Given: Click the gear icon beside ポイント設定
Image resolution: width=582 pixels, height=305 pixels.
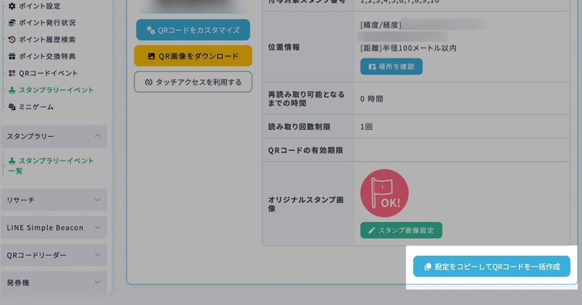Looking at the screenshot, I should pos(12,6).
